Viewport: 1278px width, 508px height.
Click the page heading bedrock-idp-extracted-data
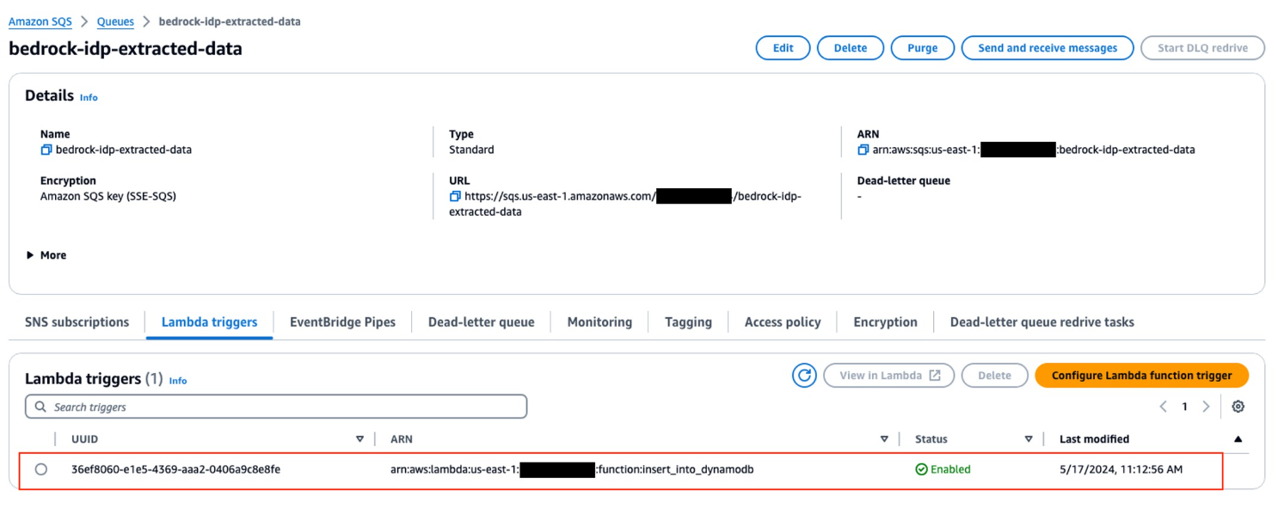click(x=126, y=49)
